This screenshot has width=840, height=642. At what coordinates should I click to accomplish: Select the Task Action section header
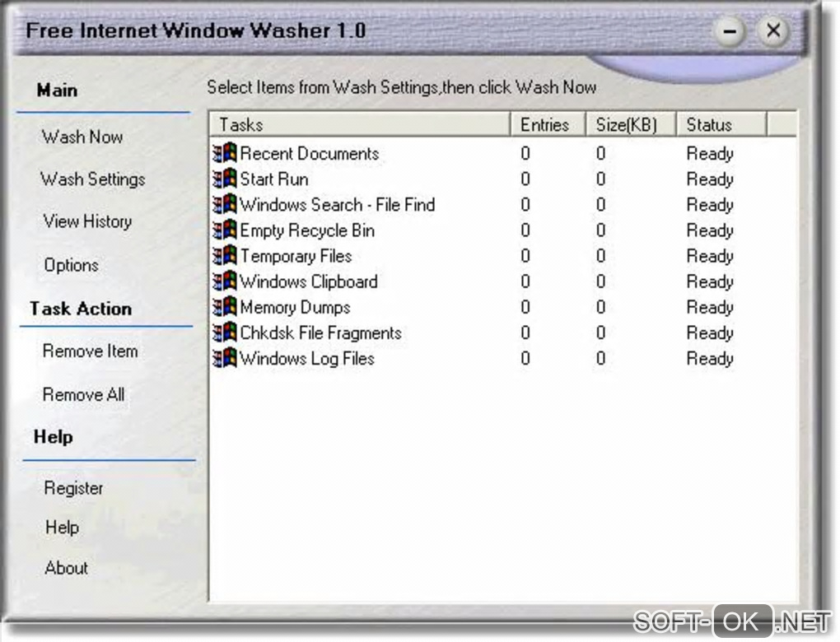[x=81, y=309]
